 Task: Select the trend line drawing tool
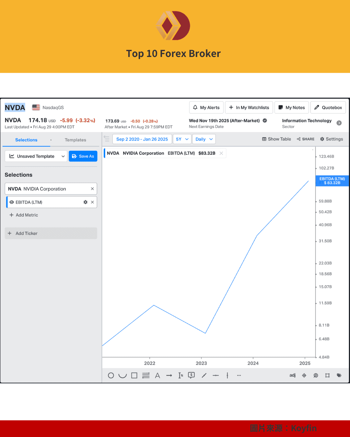pos(204,375)
